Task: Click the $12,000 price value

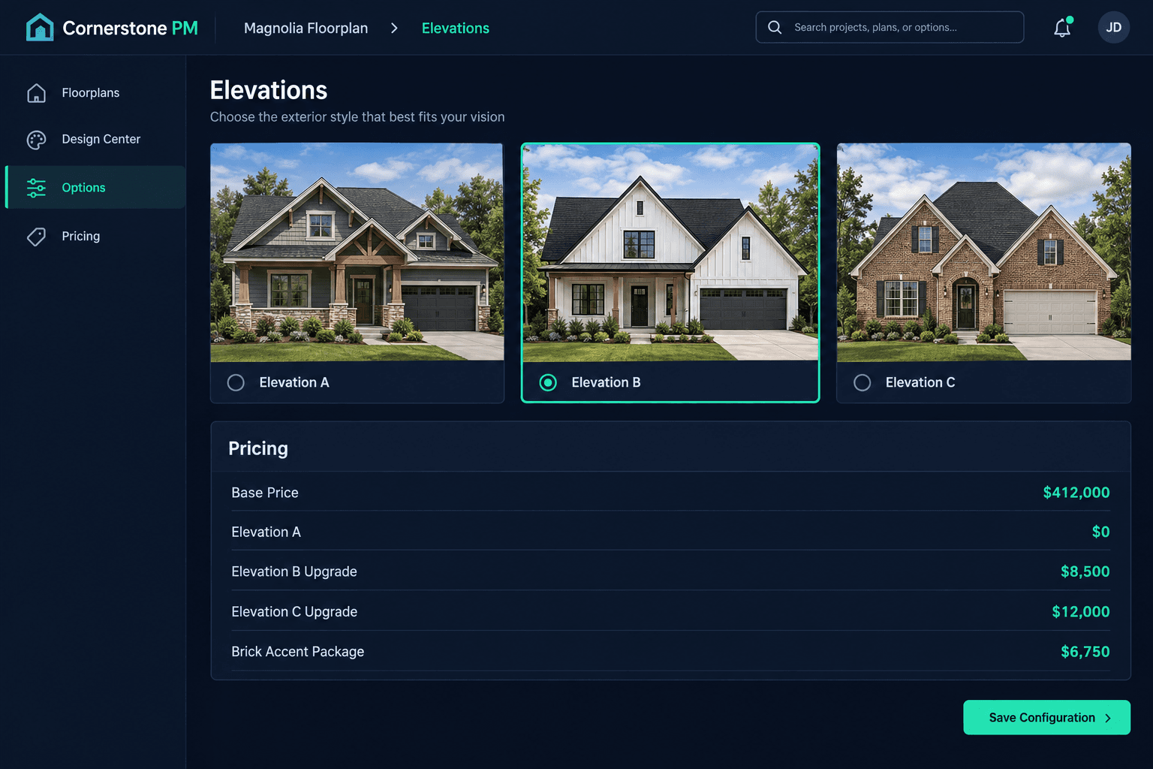Action: tap(1080, 612)
